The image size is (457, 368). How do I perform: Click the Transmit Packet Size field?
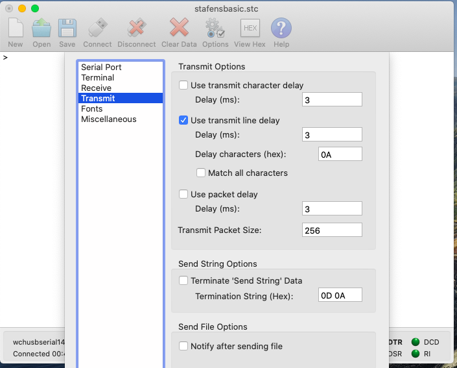tap(332, 230)
